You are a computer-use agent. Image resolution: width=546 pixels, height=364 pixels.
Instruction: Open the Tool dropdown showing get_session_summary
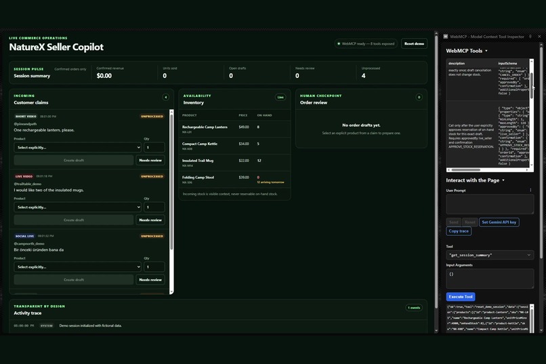pos(490,255)
